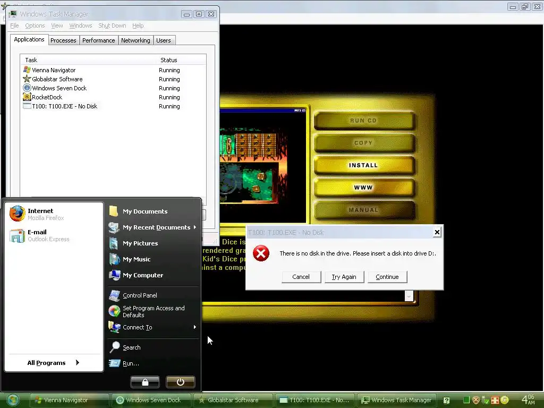The height and width of the screenshot is (408, 544).
Task: Switch to Windows Task Manager taskbar button
Action: coord(397,400)
